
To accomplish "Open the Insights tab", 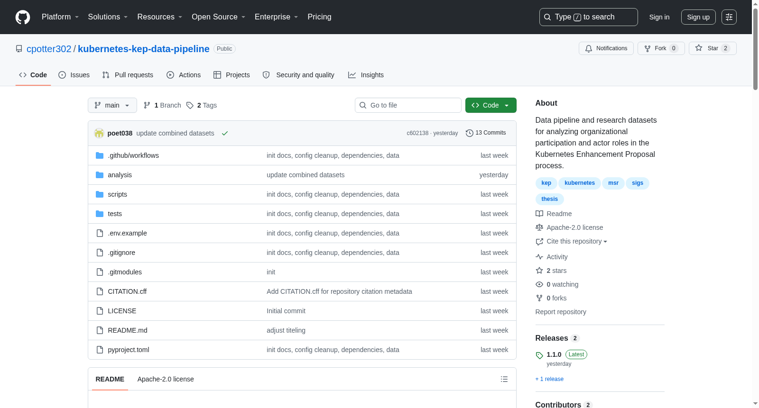I will [x=366, y=75].
